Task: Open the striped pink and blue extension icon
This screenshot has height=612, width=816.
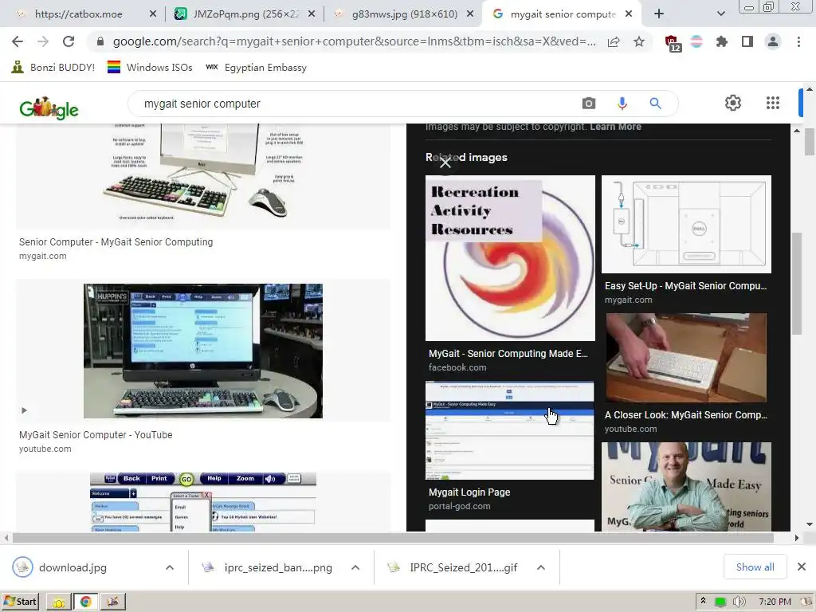Action: [x=696, y=41]
